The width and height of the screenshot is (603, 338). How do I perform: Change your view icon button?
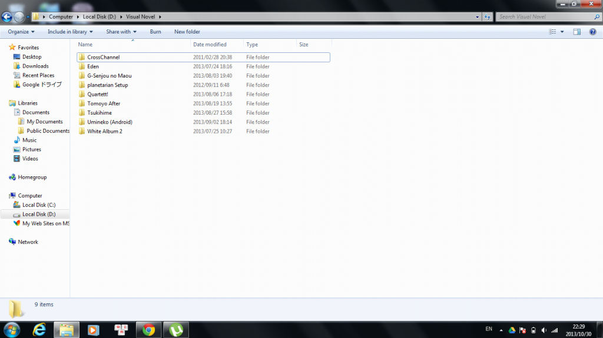tap(552, 32)
